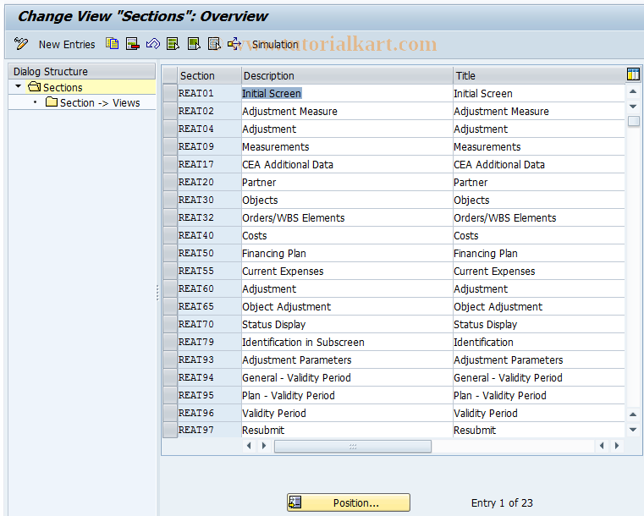Click the Select All icon
This screenshot has width=644, height=516.
pyautogui.click(x=173, y=43)
